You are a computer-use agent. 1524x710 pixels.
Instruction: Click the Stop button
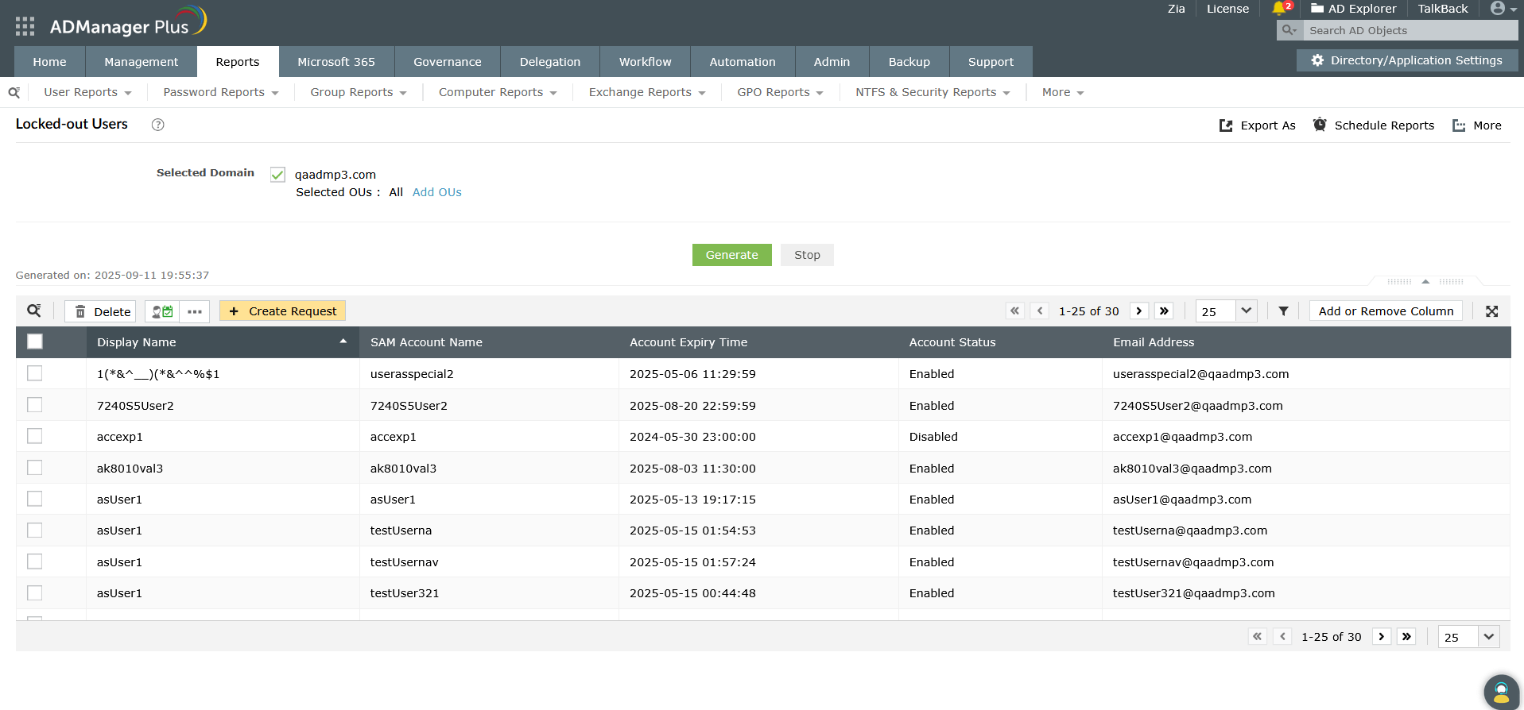click(807, 255)
